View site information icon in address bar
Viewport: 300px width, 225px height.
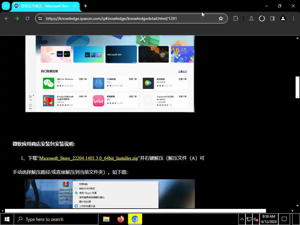pyautogui.click(x=40, y=18)
